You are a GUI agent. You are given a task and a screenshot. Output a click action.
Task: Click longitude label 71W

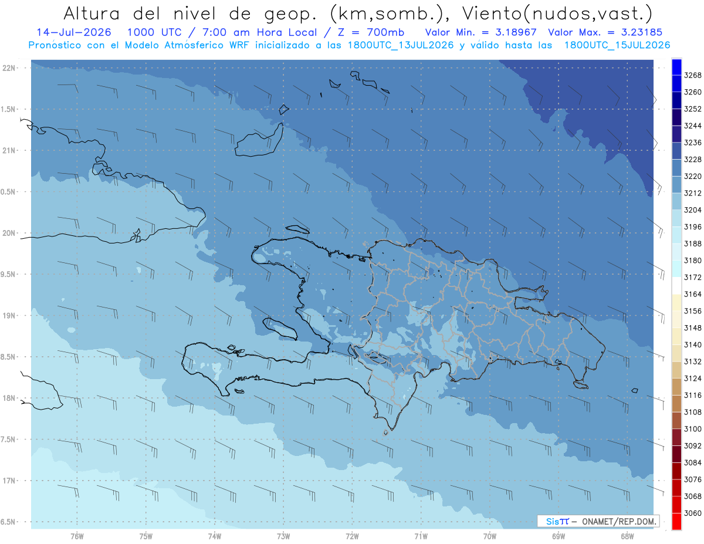421,536
